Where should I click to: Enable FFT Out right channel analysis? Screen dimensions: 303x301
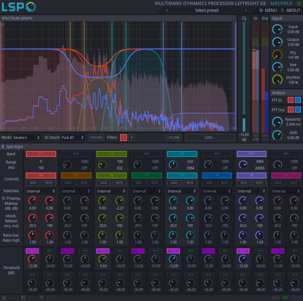[298, 110]
